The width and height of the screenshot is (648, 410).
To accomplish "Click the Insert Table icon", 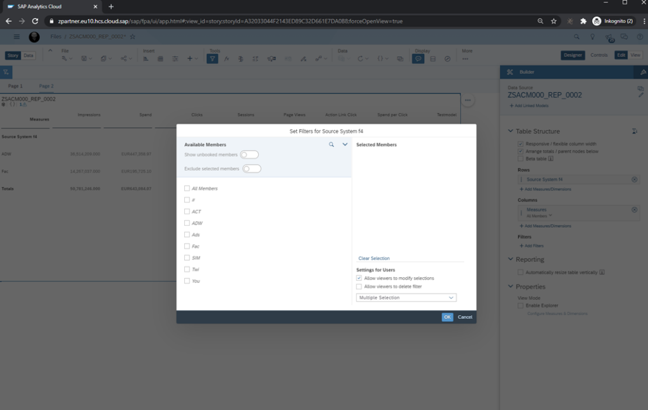I will click(x=160, y=59).
